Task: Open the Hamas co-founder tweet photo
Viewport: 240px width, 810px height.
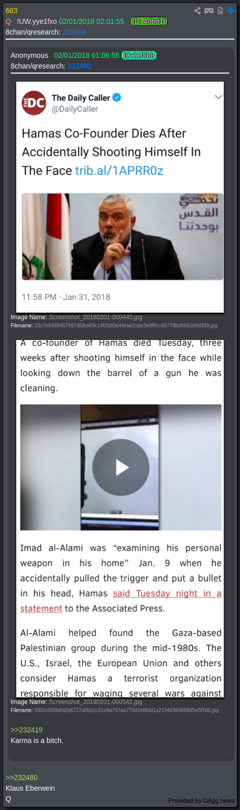Action: pos(122,237)
